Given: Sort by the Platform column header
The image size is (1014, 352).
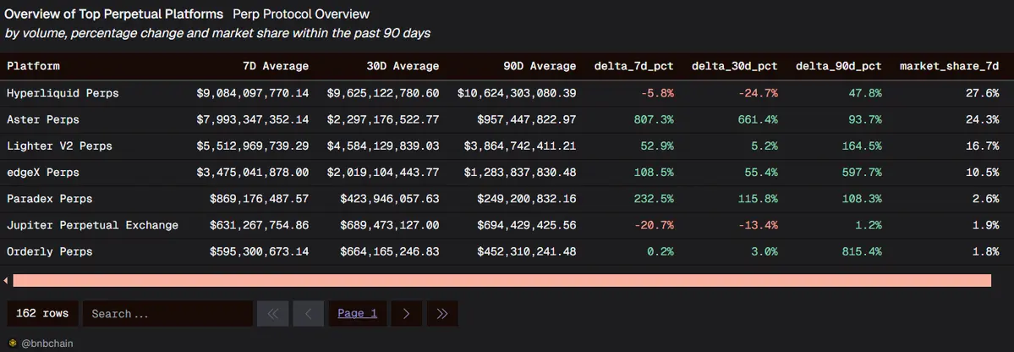Looking at the screenshot, I should (x=34, y=66).
